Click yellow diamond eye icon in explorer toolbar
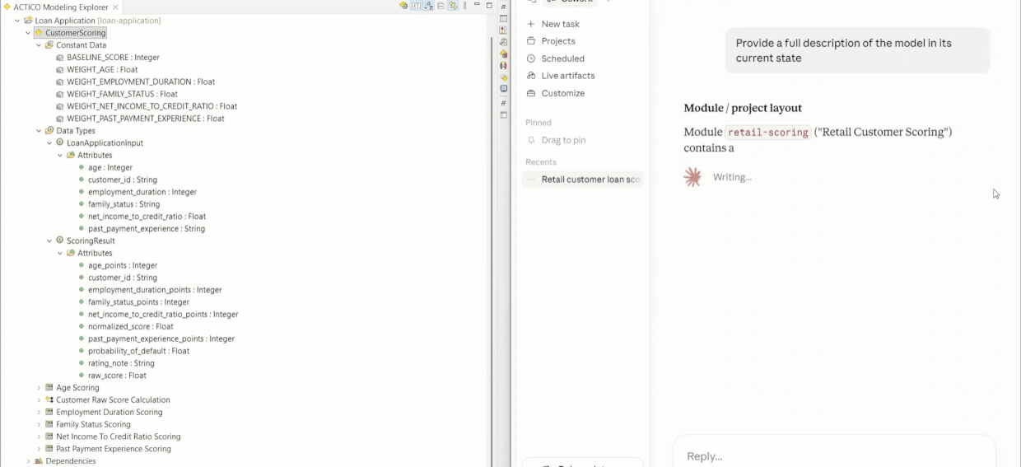The width and height of the screenshot is (1021, 467). tap(403, 6)
